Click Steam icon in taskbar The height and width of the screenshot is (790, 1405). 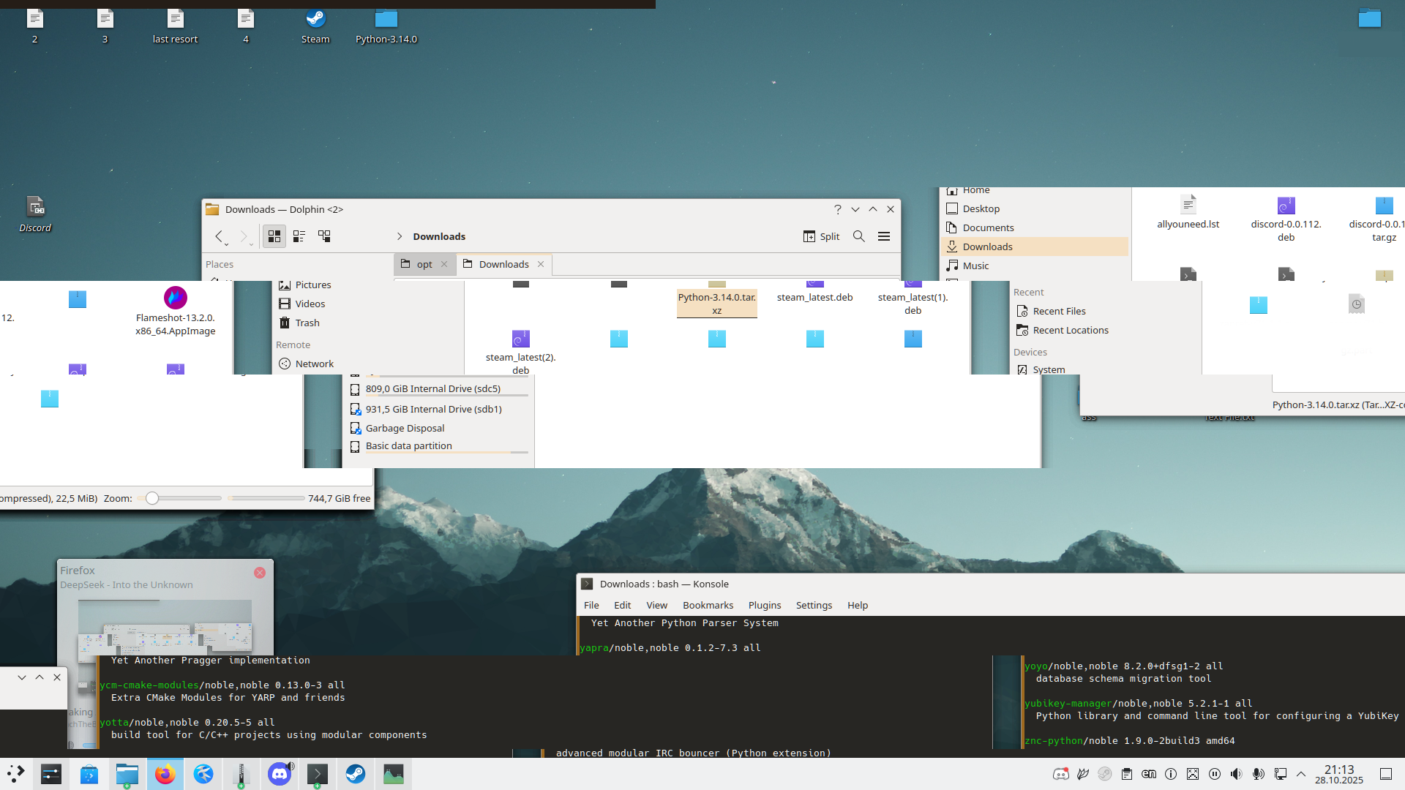click(x=356, y=774)
